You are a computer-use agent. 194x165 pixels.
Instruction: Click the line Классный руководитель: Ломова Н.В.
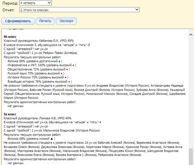[x=37, y=118]
